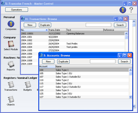Select account 127 Sales Type 3 Outside EU
The height and width of the screenshot is (113, 138).
point(84,97)
